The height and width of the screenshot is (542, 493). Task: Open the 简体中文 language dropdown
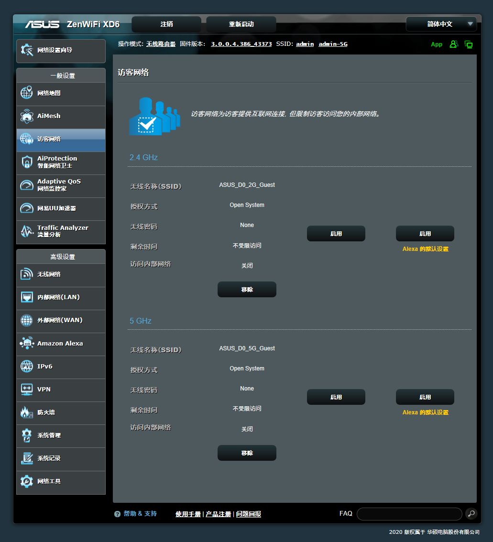point(441,24)
